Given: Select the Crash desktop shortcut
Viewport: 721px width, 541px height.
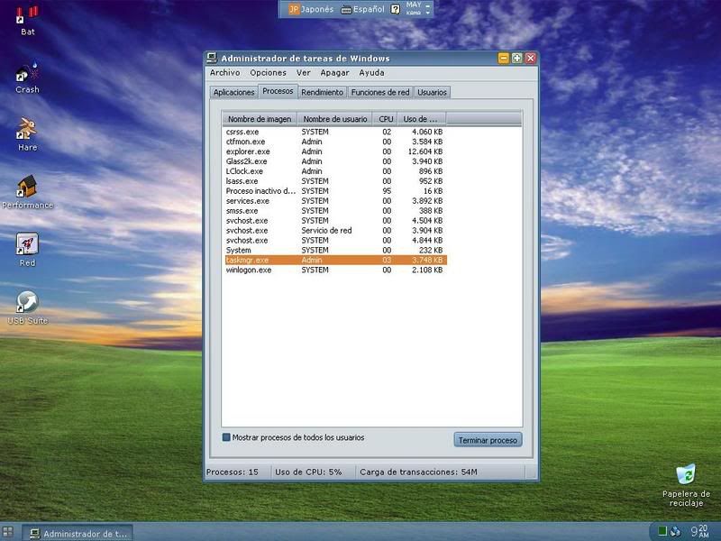Looking at the screenshot, I should coord(27,72).
